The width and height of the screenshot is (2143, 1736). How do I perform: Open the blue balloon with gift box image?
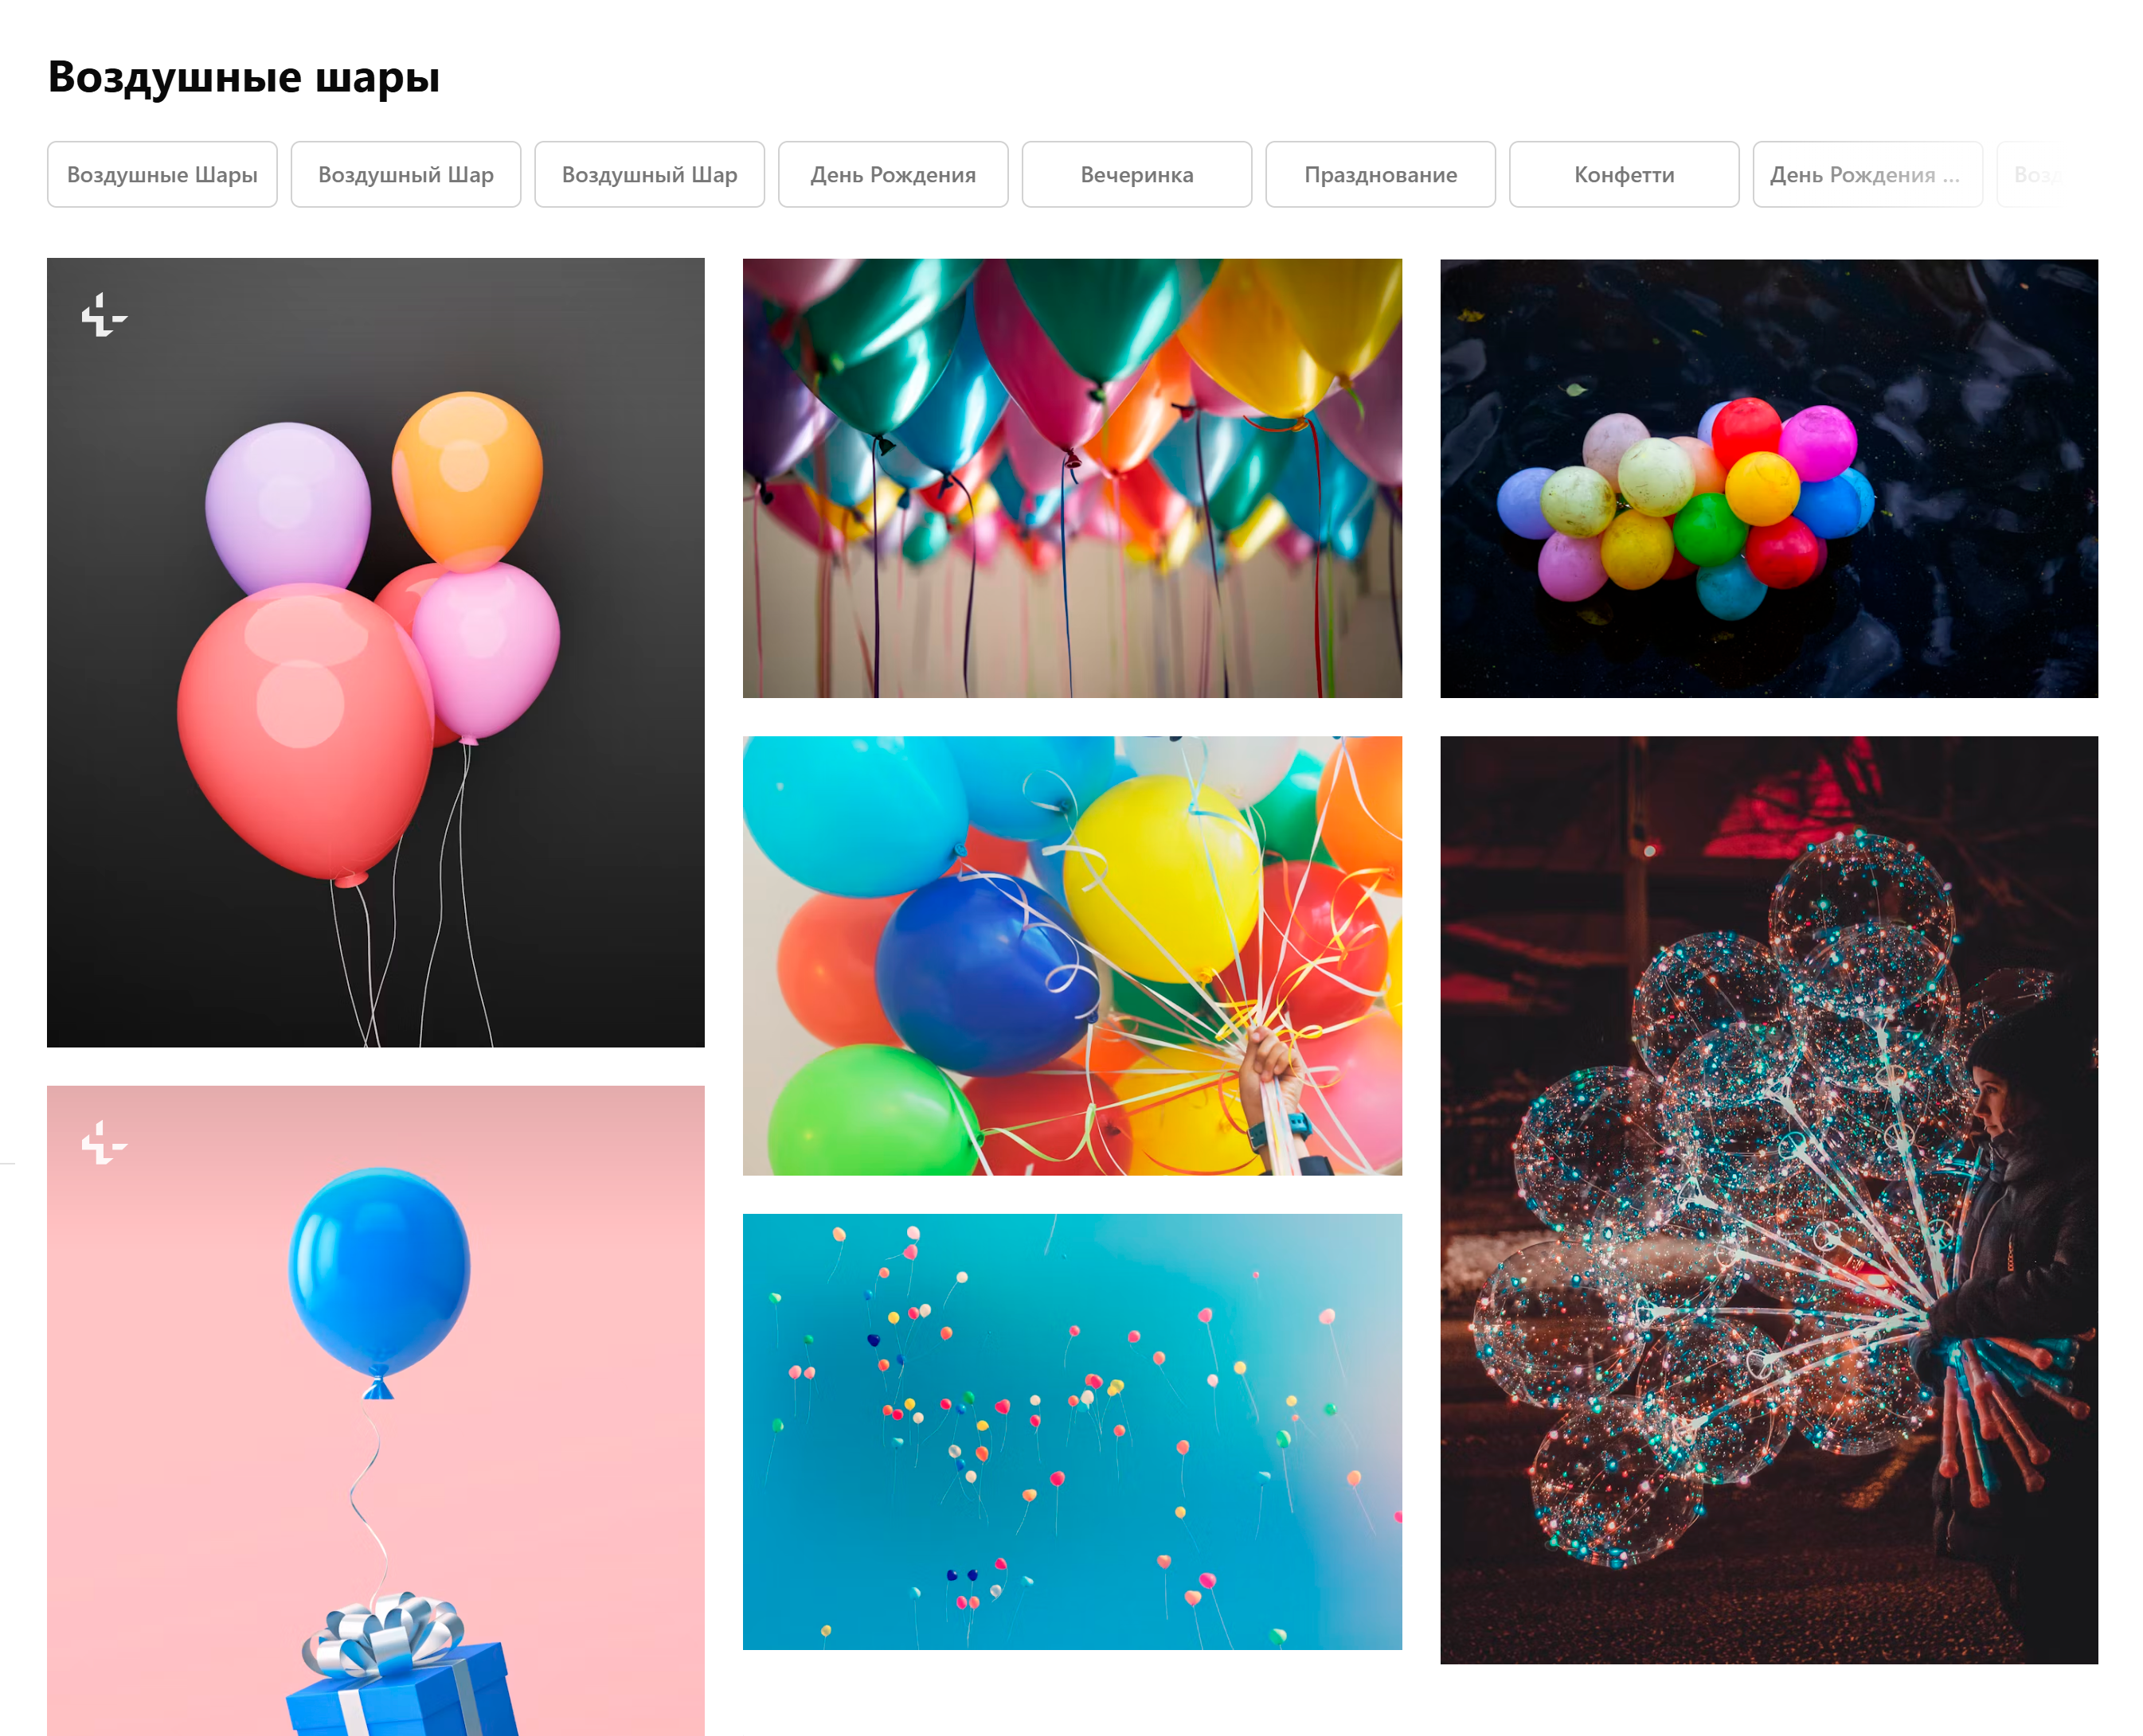coord(375,1410)
